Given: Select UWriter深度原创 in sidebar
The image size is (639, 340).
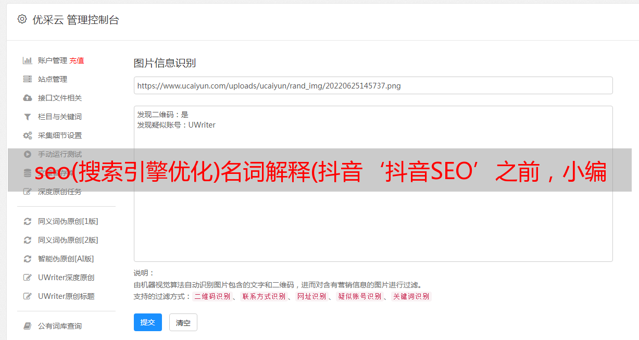Looking at the screenshot, I should pyautogui.click(x=66, y=278).
